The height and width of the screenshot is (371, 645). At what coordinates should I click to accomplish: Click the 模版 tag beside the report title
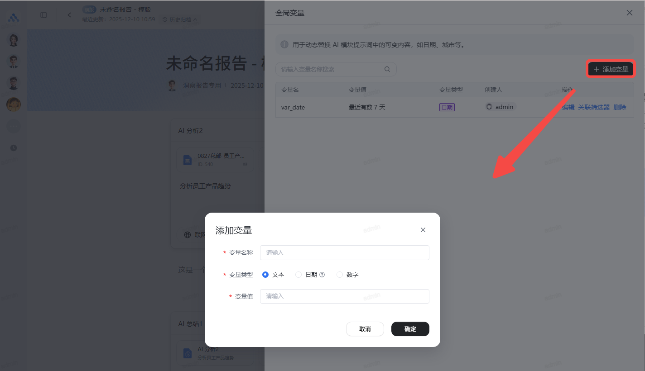click(90, 10)
